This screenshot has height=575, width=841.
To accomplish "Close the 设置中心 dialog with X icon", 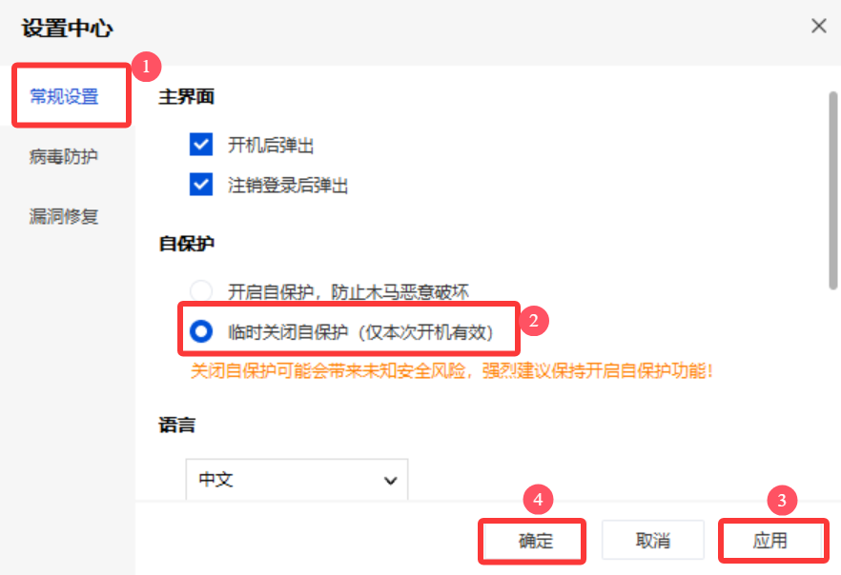I will 818,26.
